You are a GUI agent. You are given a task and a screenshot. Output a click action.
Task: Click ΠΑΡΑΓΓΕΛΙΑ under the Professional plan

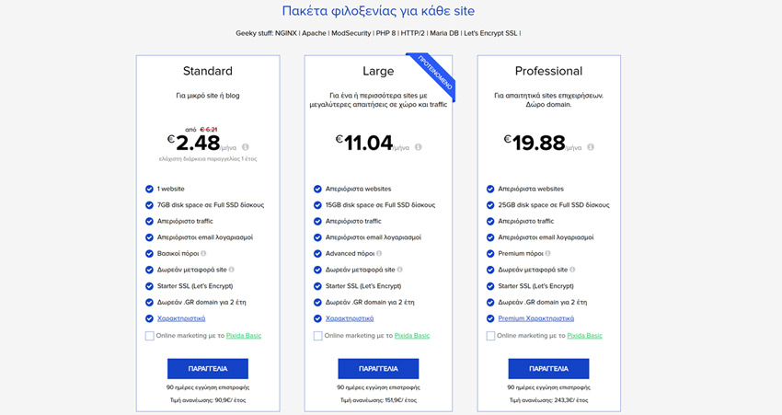point(548,368)
